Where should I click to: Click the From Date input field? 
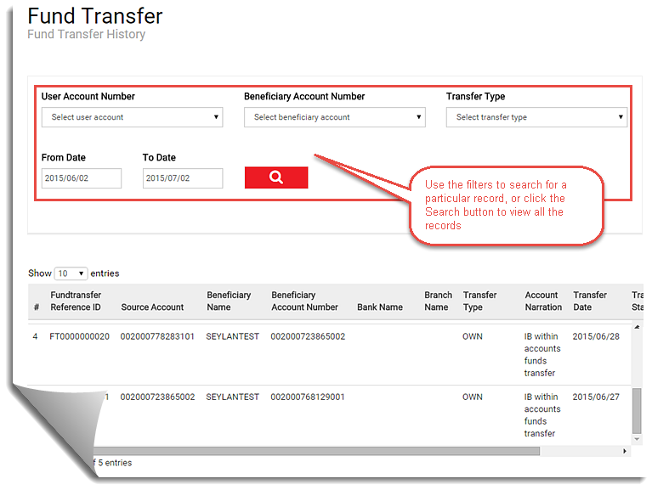82,178
